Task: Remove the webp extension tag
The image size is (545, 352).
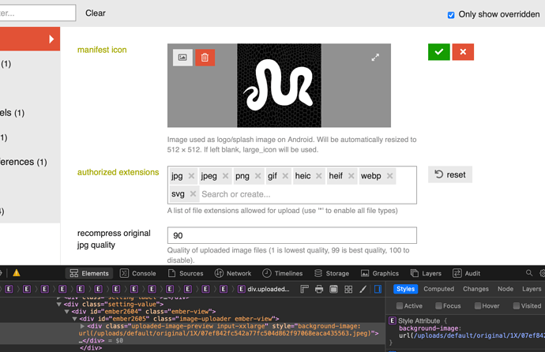Action: [x=389, y=176]
